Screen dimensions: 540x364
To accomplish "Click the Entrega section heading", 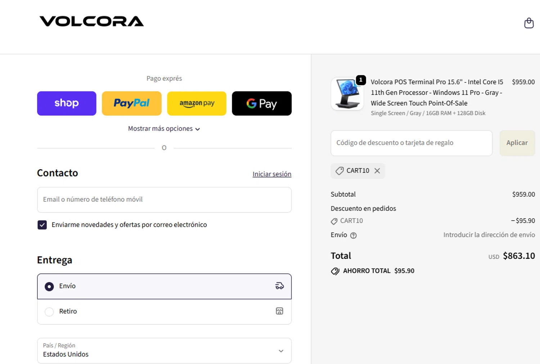I will tap(55, 260).
